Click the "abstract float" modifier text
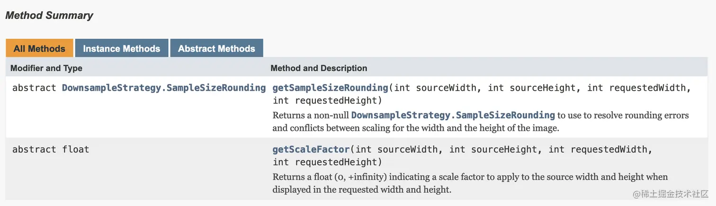 click(x=51, y=150)
